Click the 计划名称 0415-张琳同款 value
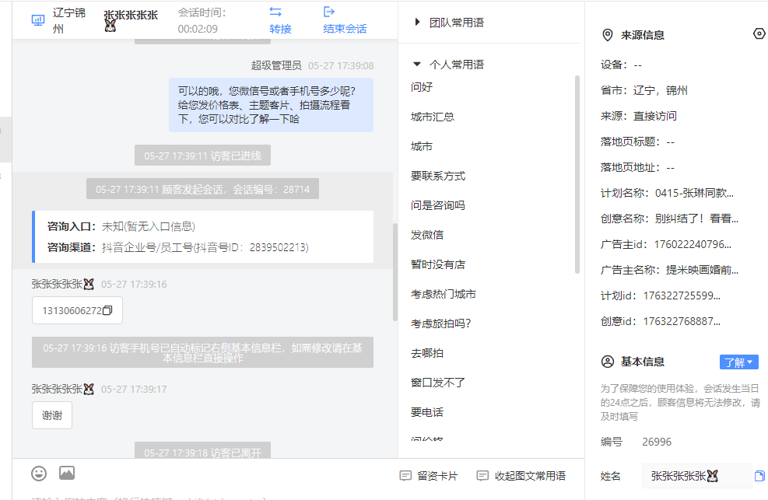This screenshot has height=500, width=768. pyautogui.click(x=694, y=193)
